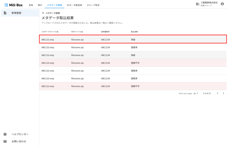This screenshot has height=146, width=232.
Task: Open the お問い合わせ link
Action: (x=19, y=141)
